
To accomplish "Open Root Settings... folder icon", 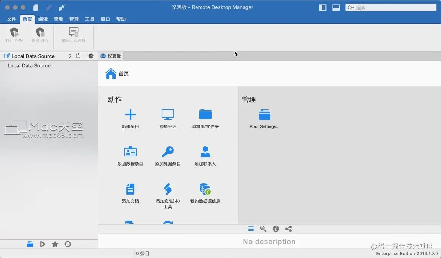I will pos(264,114).
